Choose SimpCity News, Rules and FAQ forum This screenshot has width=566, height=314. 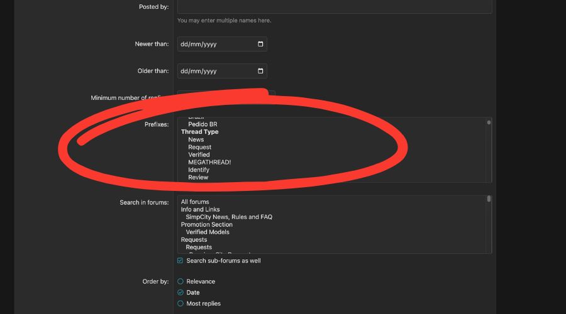click(x=229, y=217)
